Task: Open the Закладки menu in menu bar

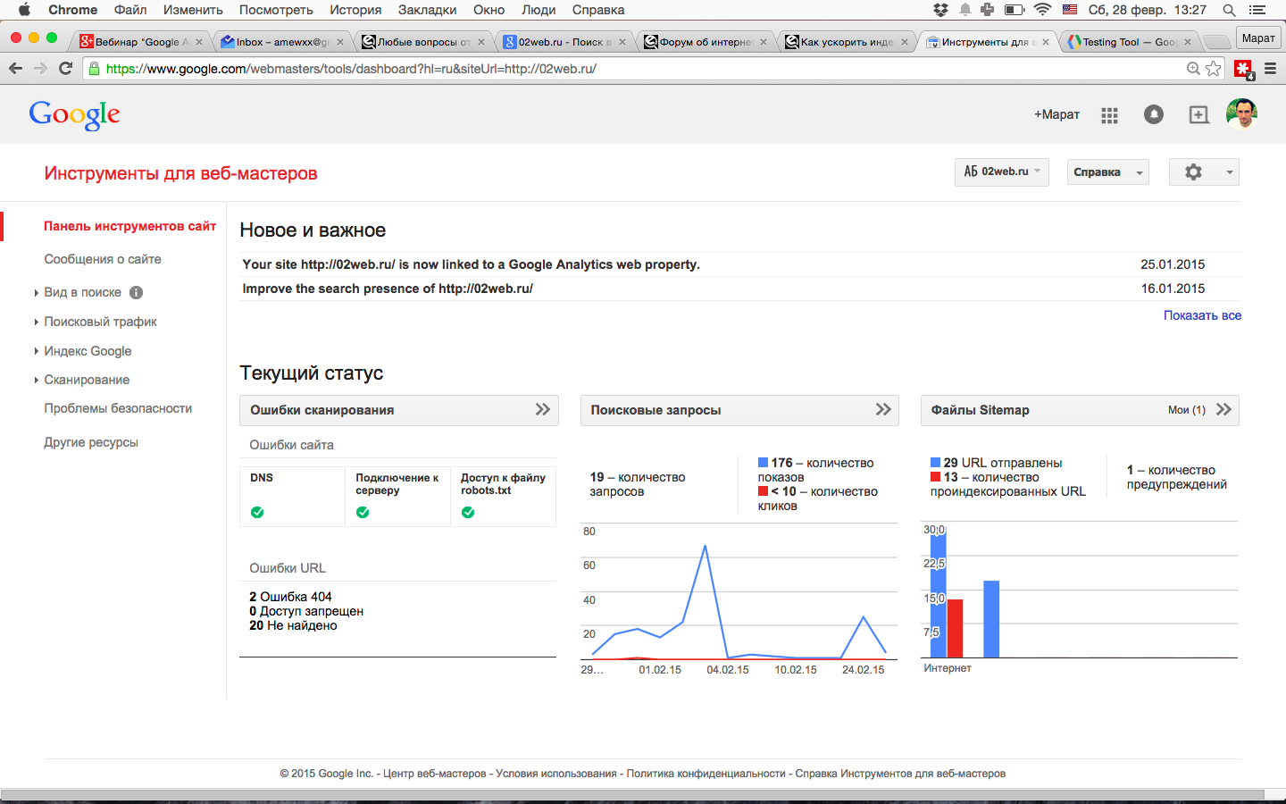Action: 427,10
